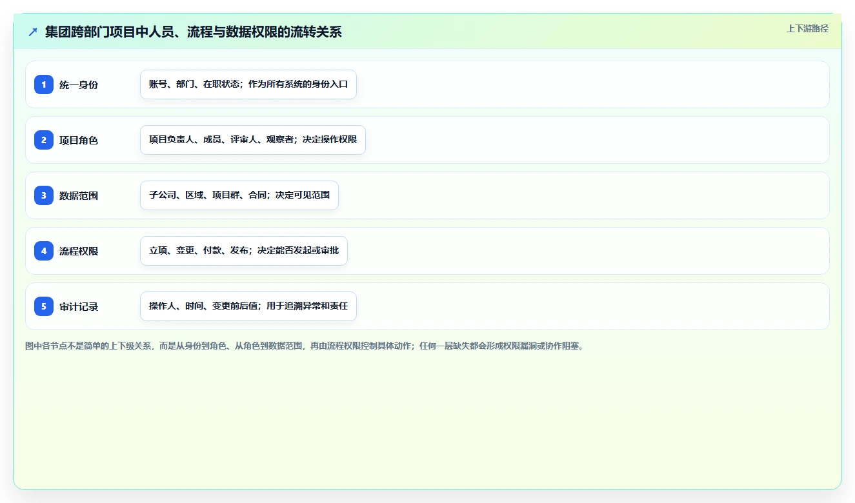Click the 立项、变更、付款、发布 description box

(244, 251)
